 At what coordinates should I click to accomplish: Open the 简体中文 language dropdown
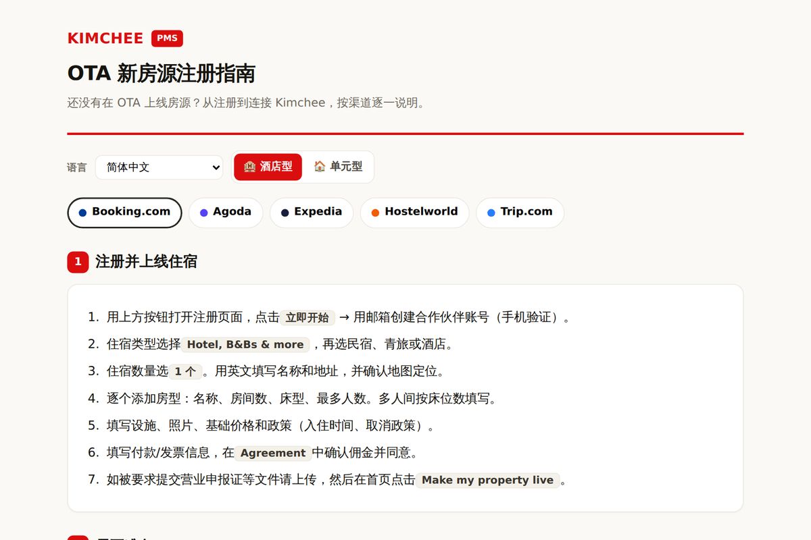click(159, 167)
